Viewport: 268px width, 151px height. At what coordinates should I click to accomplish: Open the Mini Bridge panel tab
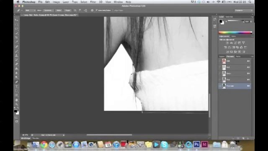[x=26, y=138]
